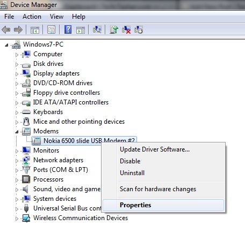The width and height of the screenshot is (245, 226).
Task: Click the DVD/CD-ROM drives icon
Action: [26, 83]
